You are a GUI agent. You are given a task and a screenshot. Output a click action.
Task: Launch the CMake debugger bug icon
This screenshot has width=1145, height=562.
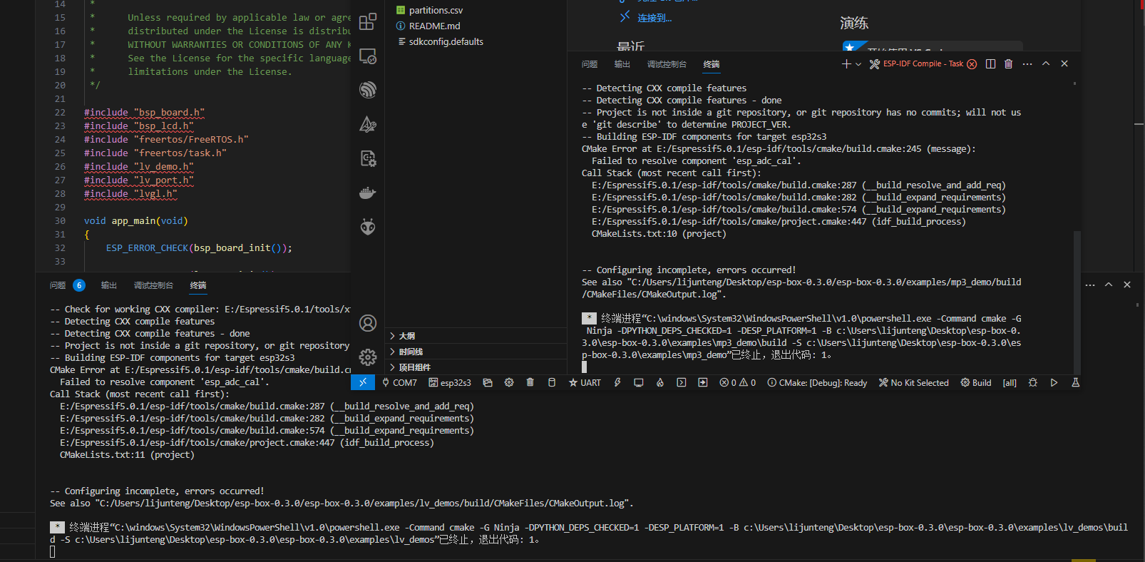tap(1033, 383)
